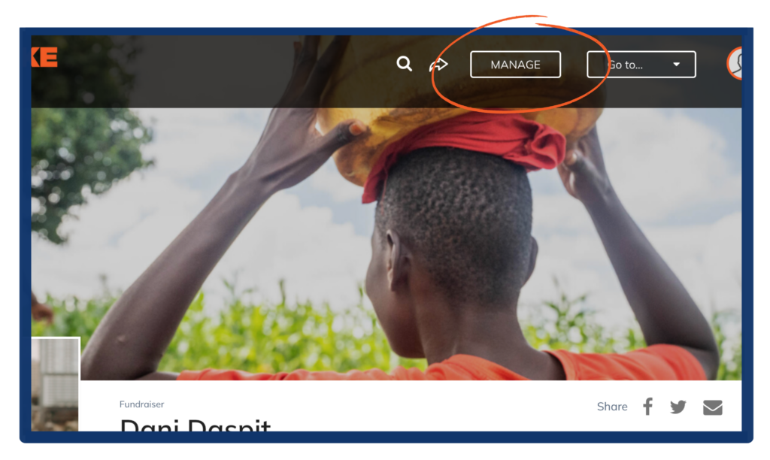Click the orange logo at top left
The image size is (770, 460).
pyautogui.click(x=44, y=57)
